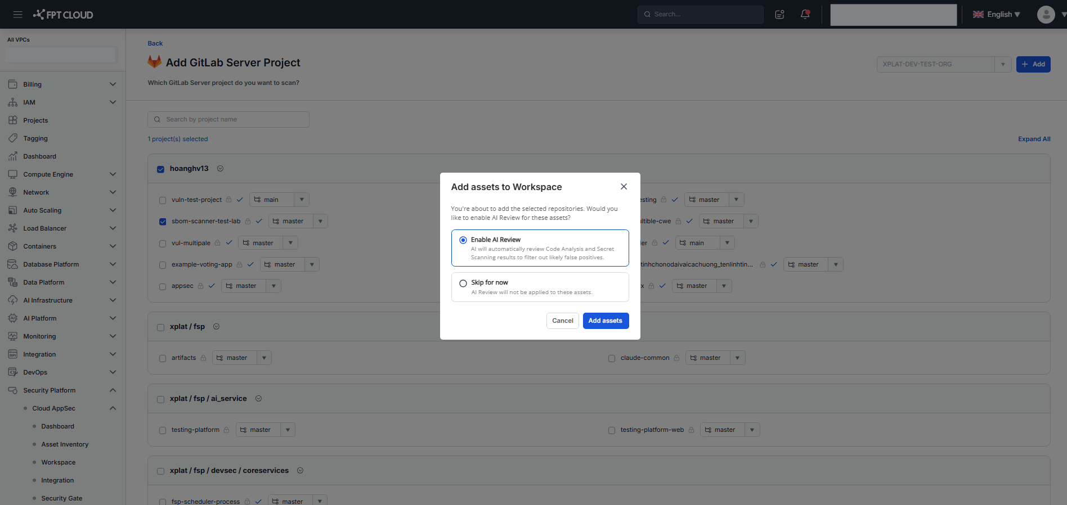Viewport: 1067px width, 505px height.
Task: Click the Back link
Action: pos(155,43)
